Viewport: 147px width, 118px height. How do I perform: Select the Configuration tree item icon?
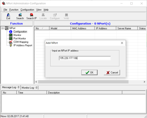[x=11, y=32]
